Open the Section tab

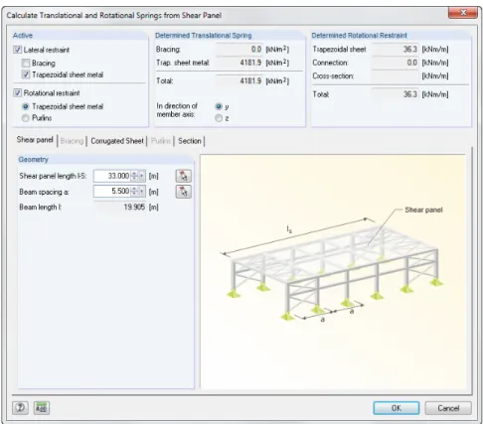(x=190, y=141)
